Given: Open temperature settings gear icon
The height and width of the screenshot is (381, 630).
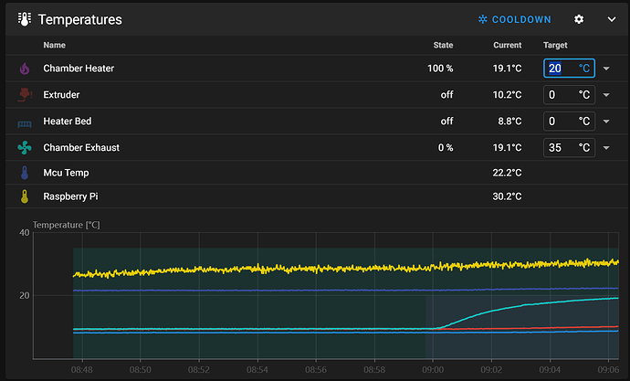Looking at the screenshot, I should (579, 19).
